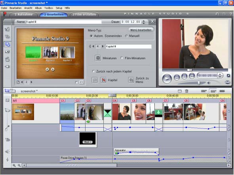
Task: Go to previous chapter number arrow
Action: pos(93,46)
